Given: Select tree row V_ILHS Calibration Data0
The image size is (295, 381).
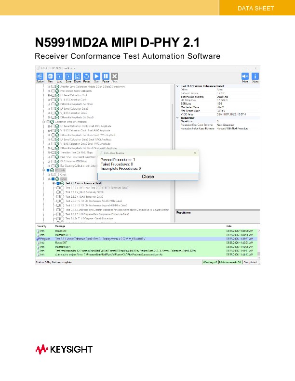Looking at the screenshot, I should (x=74, y=113).
